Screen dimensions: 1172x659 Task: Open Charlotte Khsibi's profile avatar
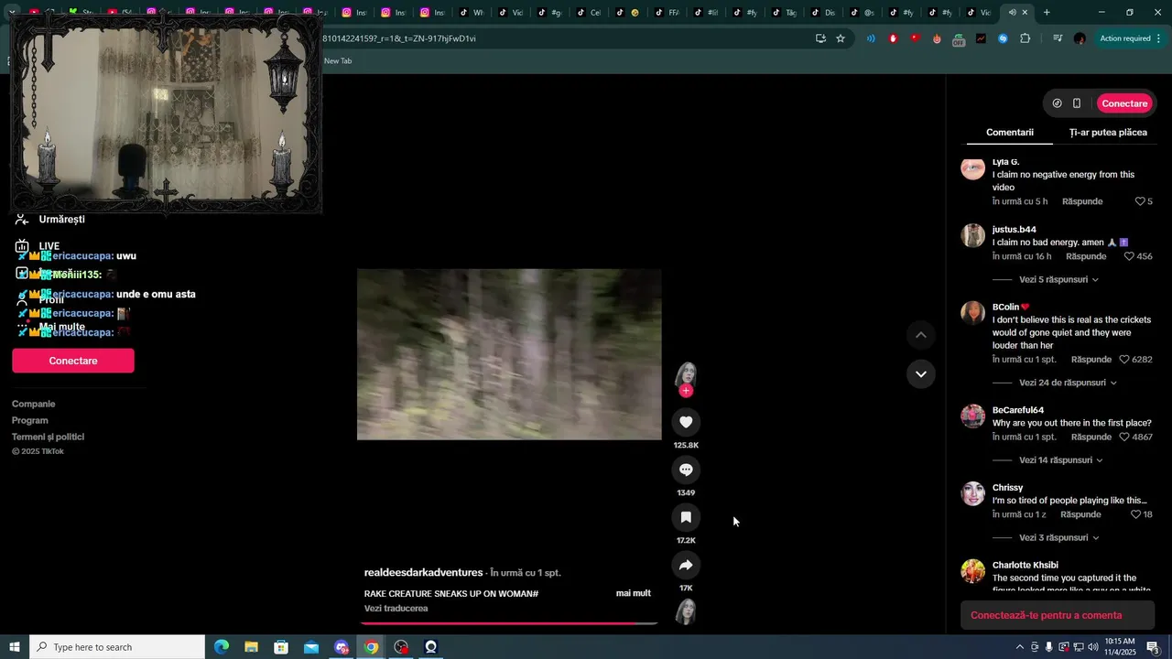(x=972, y=571)
